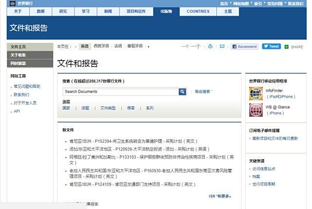This screenshot has width=312, height=209.
Task: Browse documents by 话题
Action: [85, 108]
